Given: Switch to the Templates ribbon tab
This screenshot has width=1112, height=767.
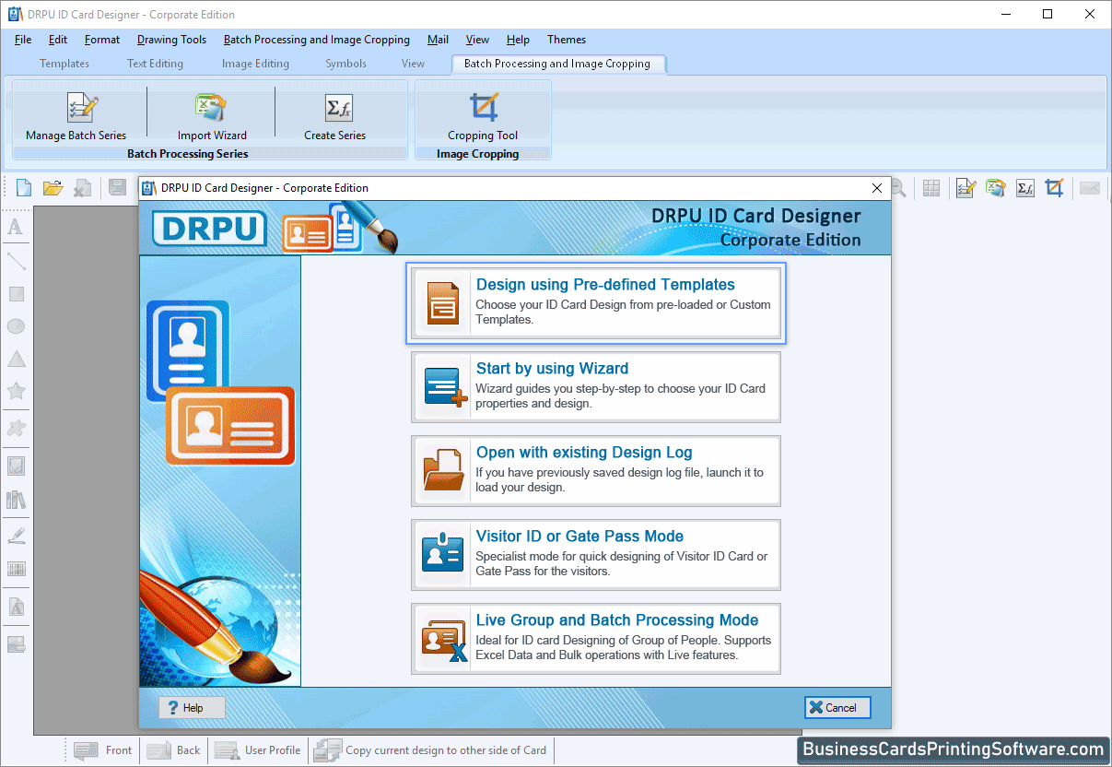Looking at the screenshot, I should (x=64, y=64).
